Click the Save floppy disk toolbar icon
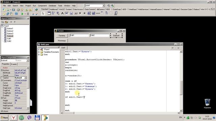216x121 pixels. pyautogui.click(x=13, y=10)
